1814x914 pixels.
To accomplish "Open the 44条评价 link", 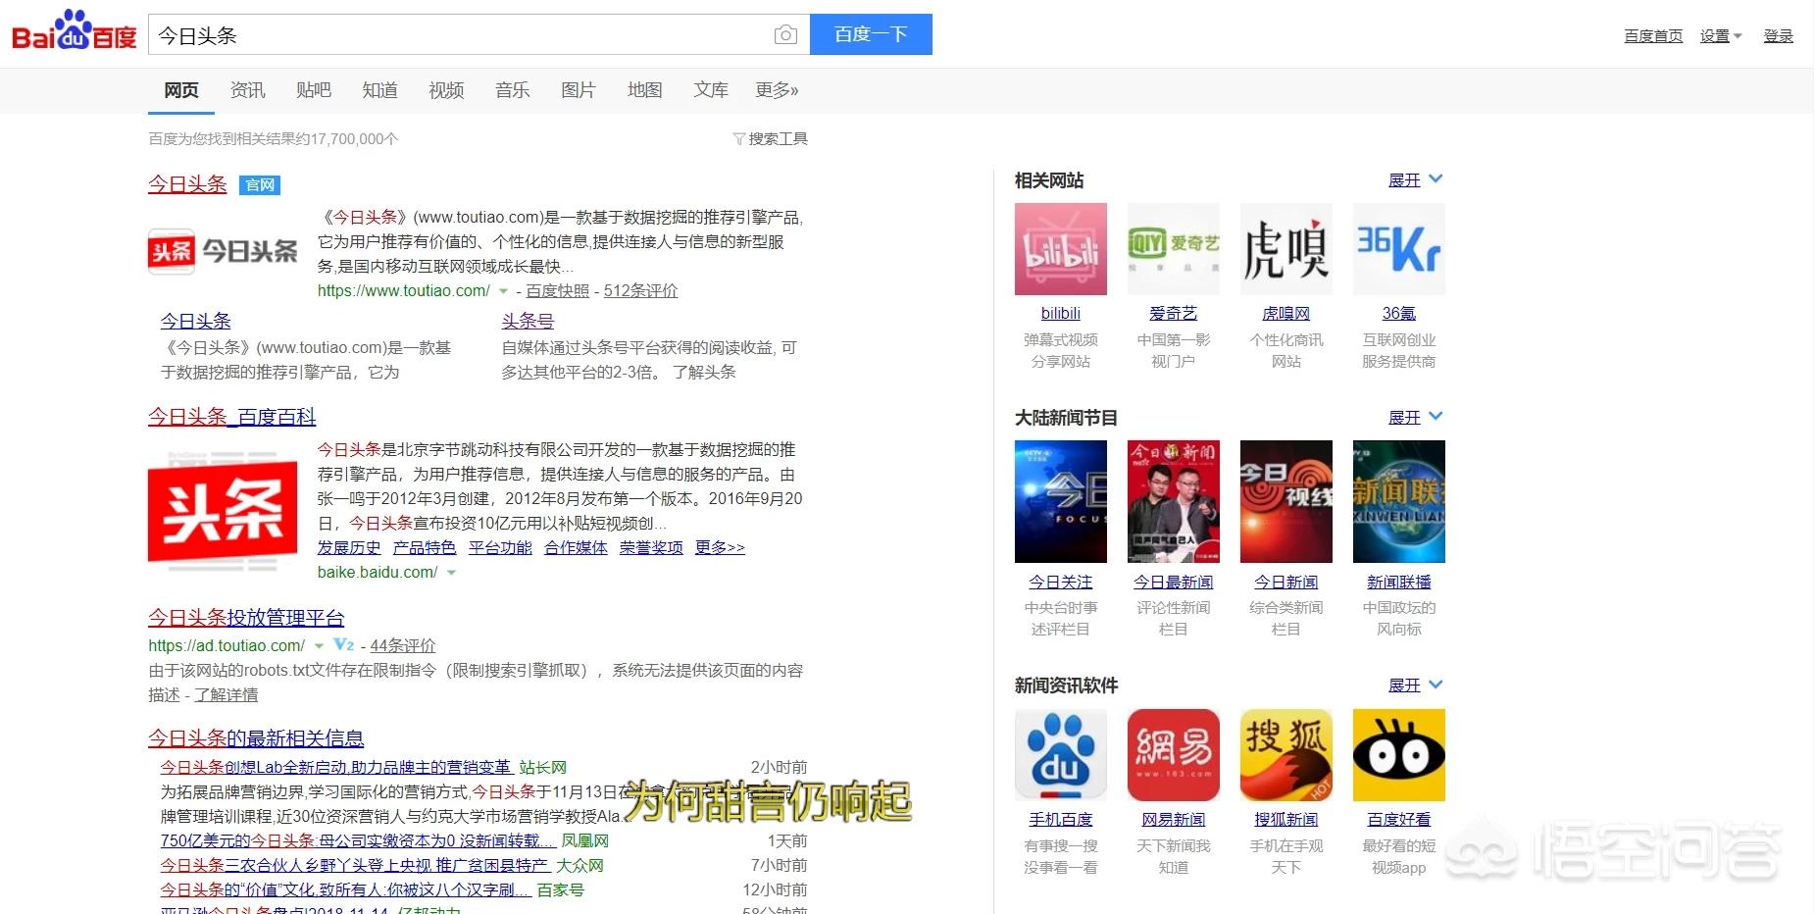I will 403,646.
